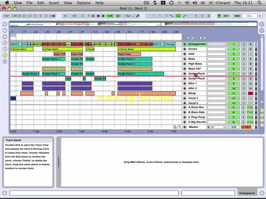Toggle the Returns section show button

(x=262, y=115)
